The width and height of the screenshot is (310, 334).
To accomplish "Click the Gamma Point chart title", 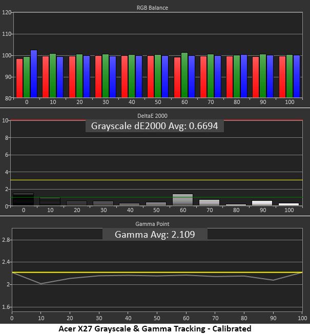I will [x=152, y=224].
